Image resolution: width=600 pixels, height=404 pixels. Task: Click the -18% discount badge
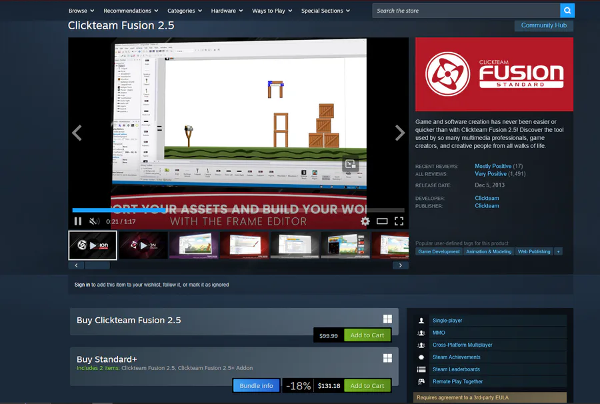[x=298, y=385]
